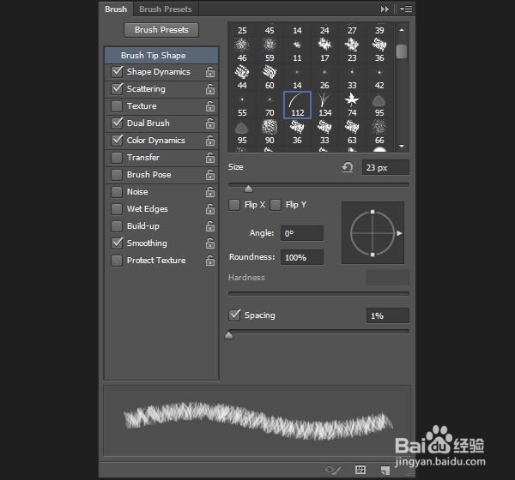
Task: Click the angle and roundness circle widget
Action: tap(373, 233)
